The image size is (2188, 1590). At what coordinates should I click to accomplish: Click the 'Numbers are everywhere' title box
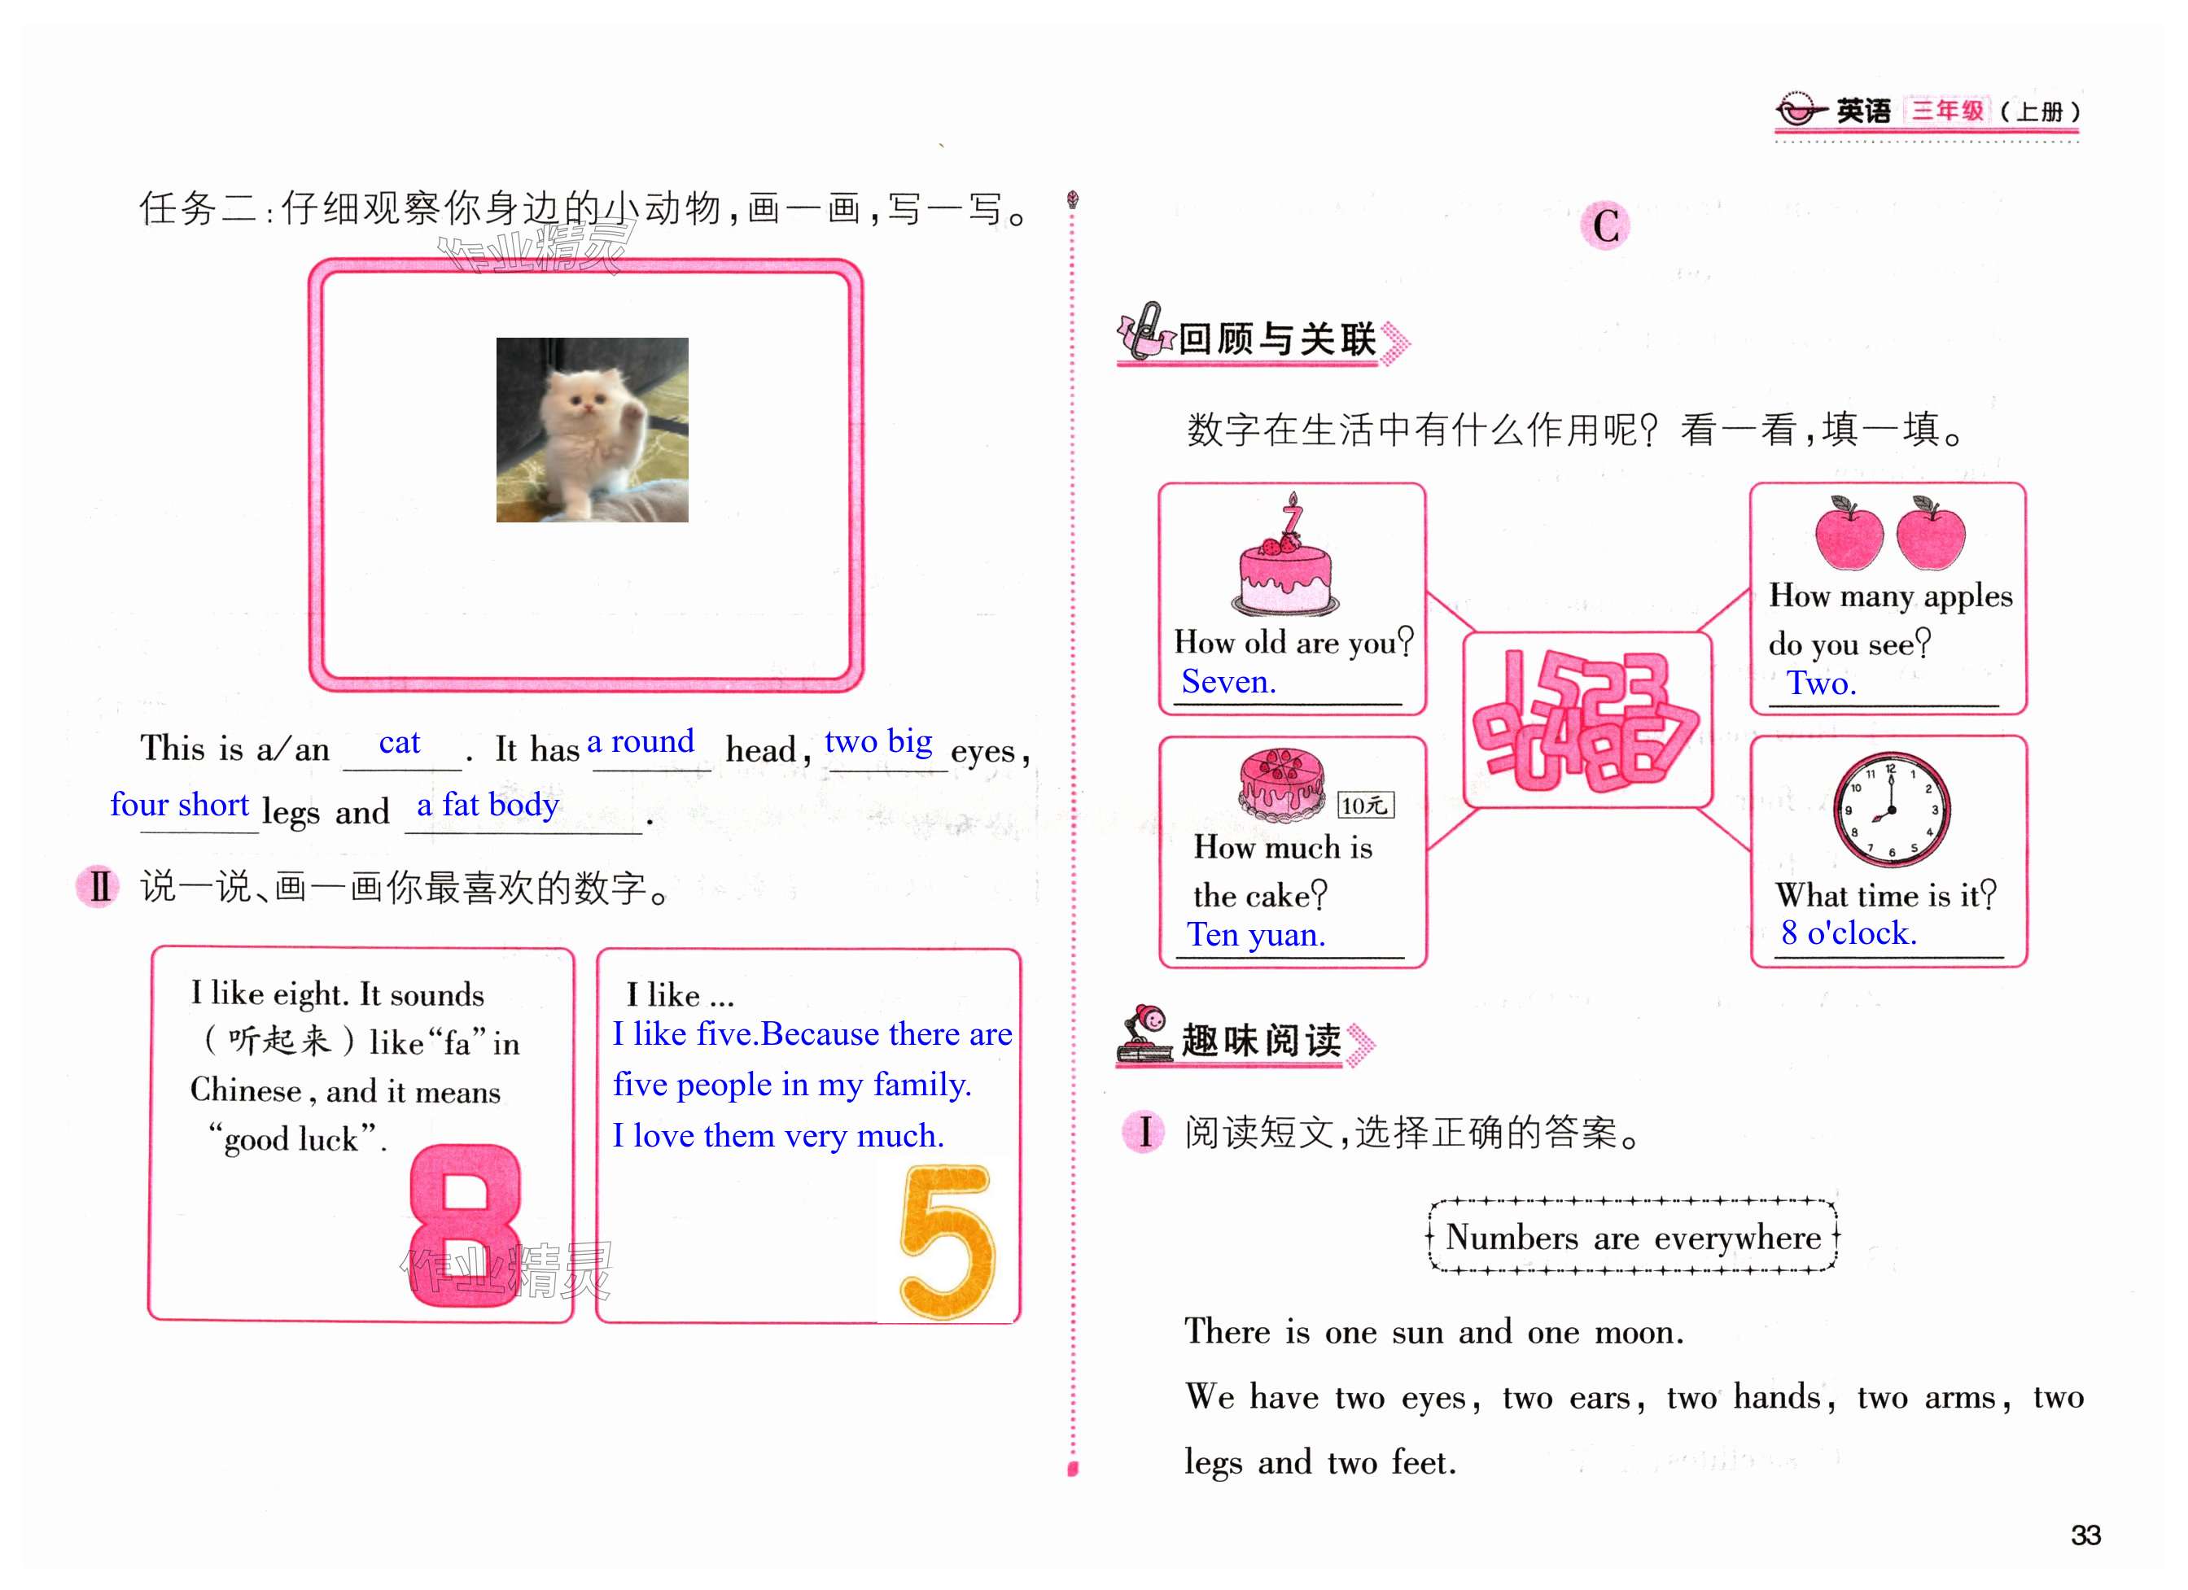pos(1632,1236)
